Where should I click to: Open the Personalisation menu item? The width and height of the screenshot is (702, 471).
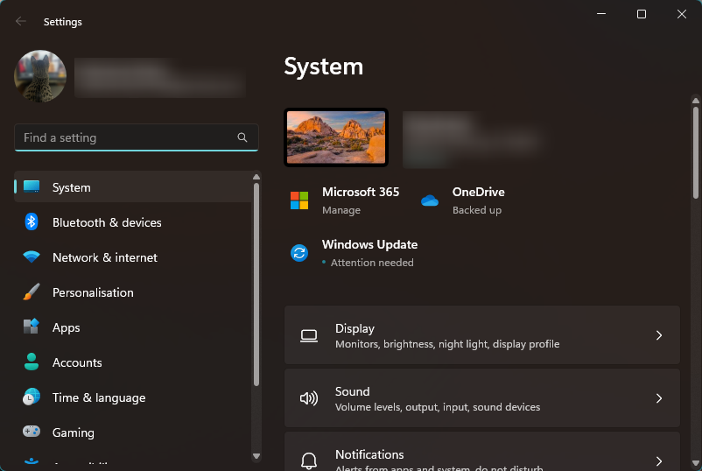pyautogui.click(x=93, y=292)
